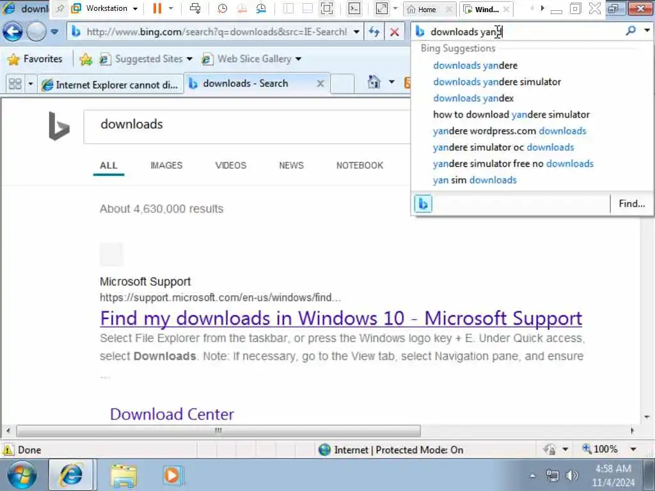Click the Bing page 'downloads' search field
The width and height of the screenshot is (655, 491).
click(x=246, y=126)
